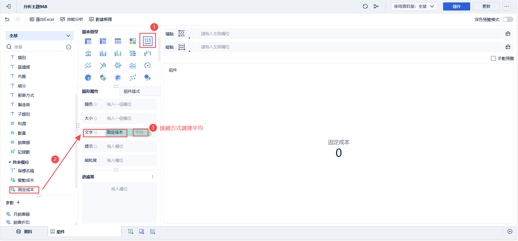
Task: Click the add component icon in bottom bar
Action: tap(131, 232)
